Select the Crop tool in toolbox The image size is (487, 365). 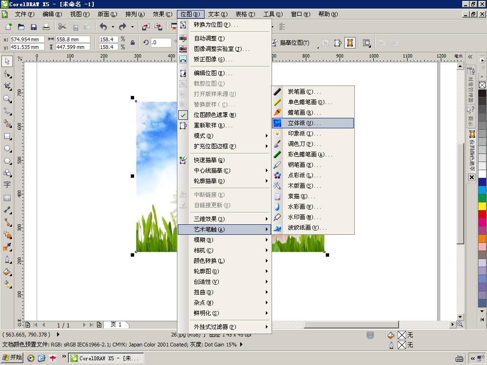coord(7,86)
